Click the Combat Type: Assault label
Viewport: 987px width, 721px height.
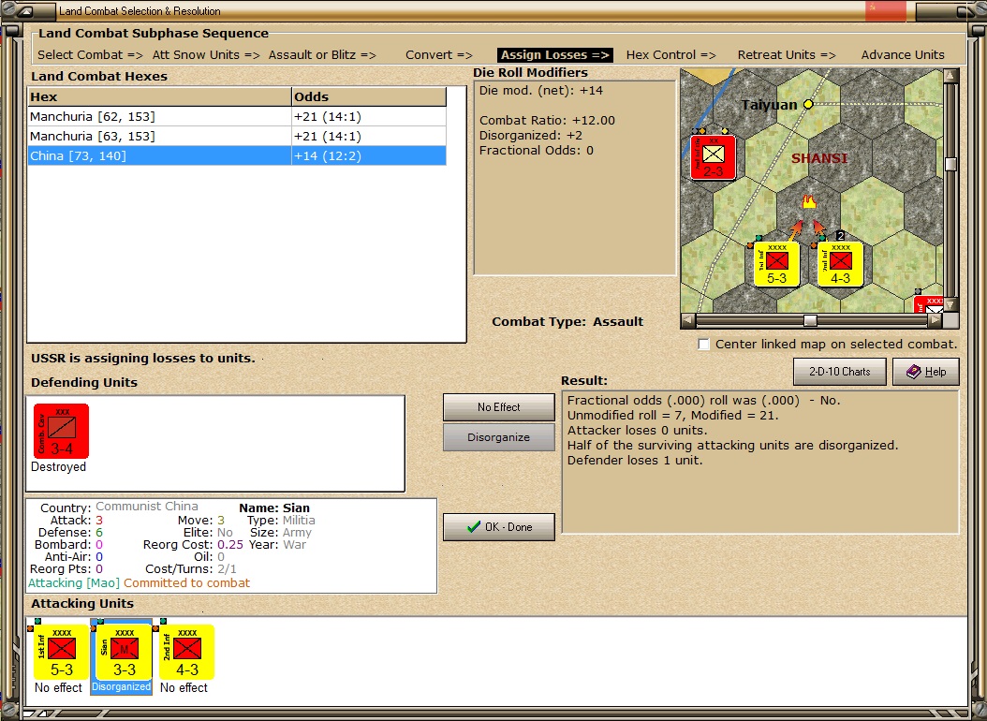coord(567,321)
